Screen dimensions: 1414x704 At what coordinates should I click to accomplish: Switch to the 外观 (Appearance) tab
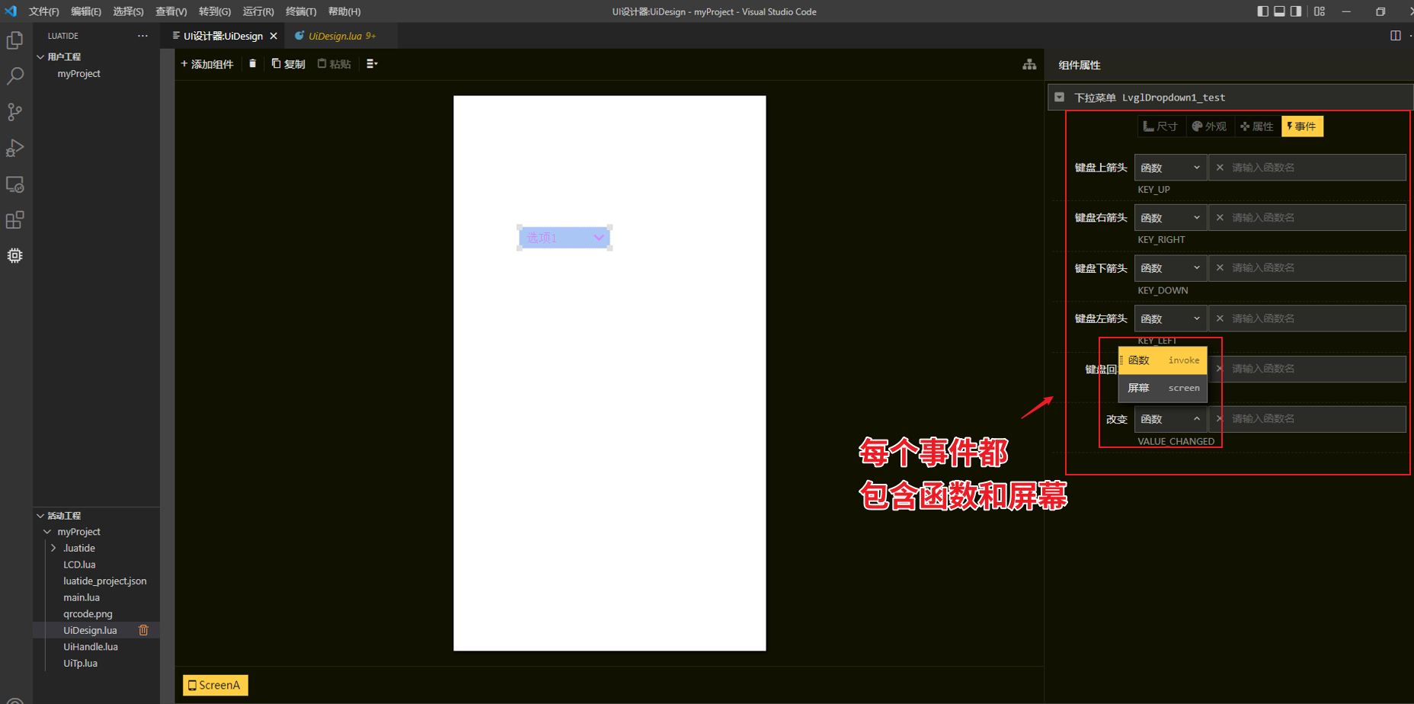click(1209, 126)
